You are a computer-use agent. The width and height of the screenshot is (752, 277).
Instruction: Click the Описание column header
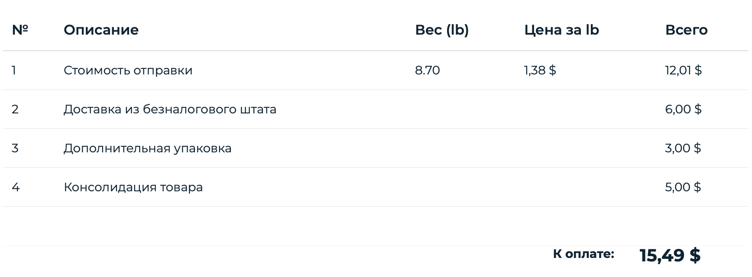click(101, 30)
